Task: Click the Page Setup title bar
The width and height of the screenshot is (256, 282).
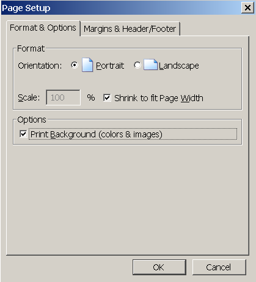Action: pyautogui.click(x=121, y=8)
